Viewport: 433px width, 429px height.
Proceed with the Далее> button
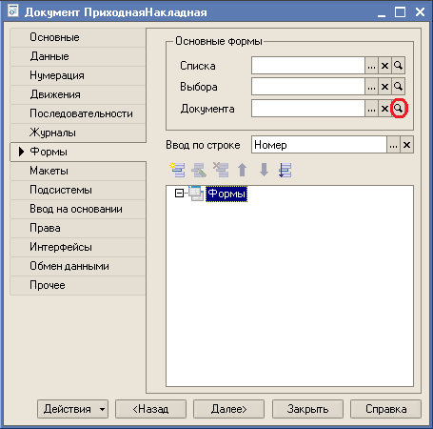click(x=228, y=409)
